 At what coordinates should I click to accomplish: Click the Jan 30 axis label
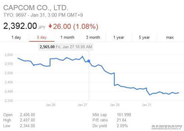[x=114, y=105]
